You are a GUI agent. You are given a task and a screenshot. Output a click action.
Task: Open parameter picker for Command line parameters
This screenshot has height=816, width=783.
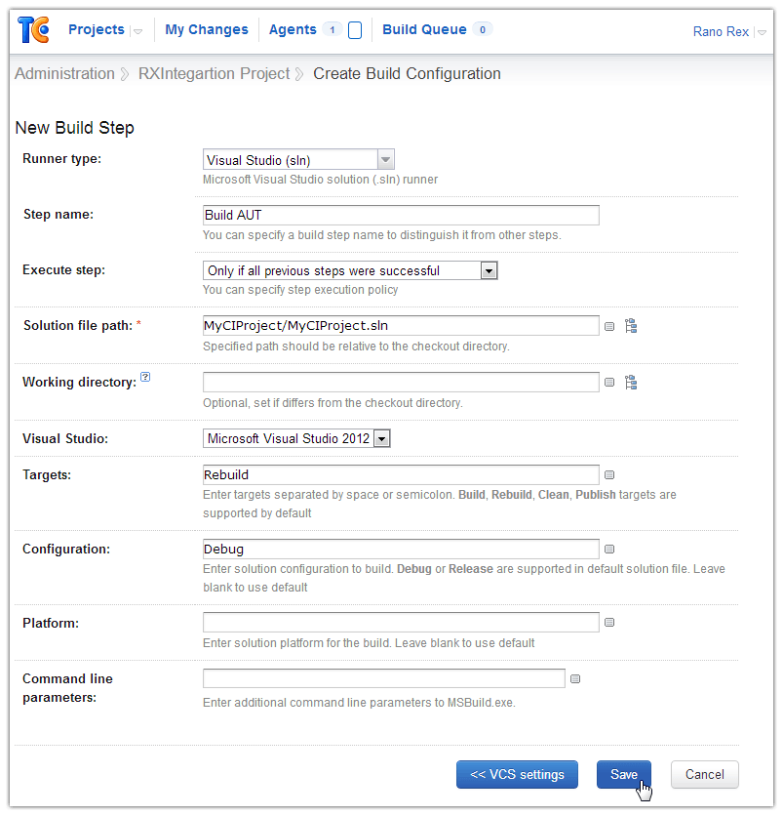pos(575,678)
